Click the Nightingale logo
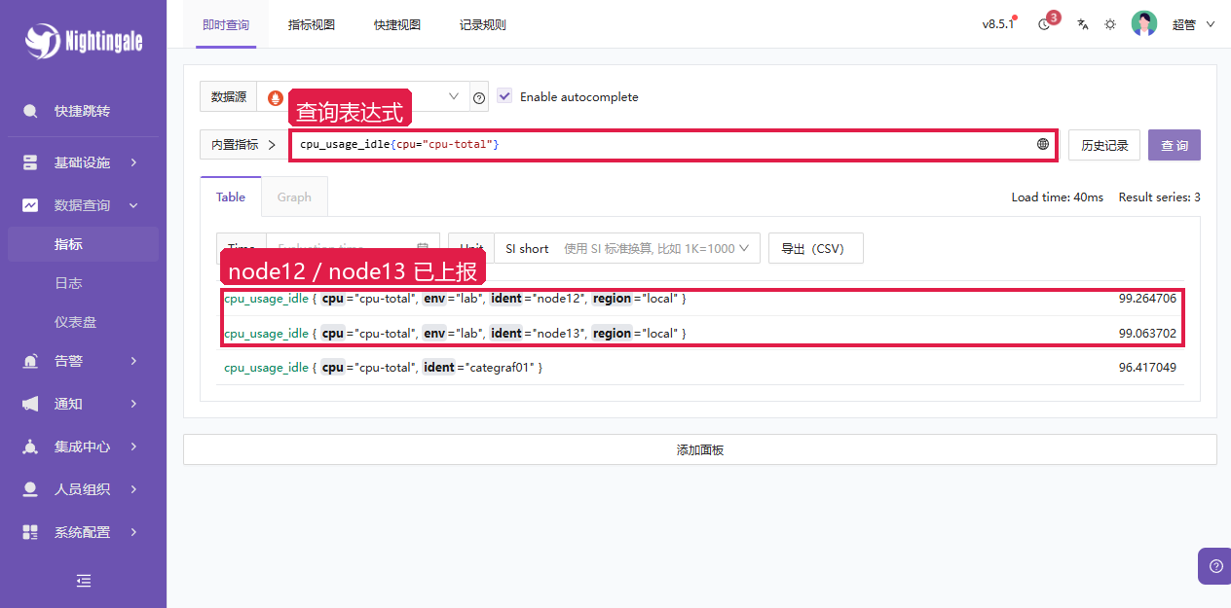The width and height of the screenshot is (1231, 608). [84, 41]
